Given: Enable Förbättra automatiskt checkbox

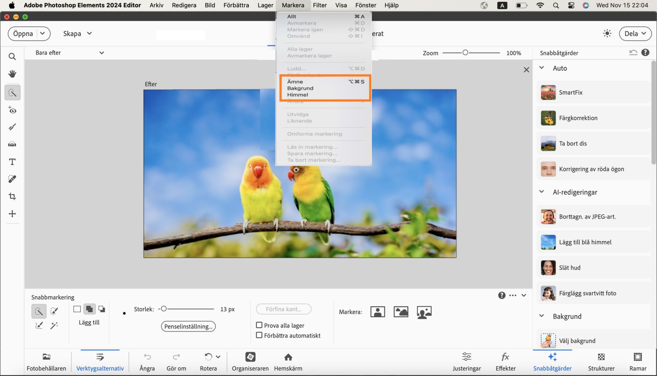Looking at the screenshot, I should coord(259,335).
